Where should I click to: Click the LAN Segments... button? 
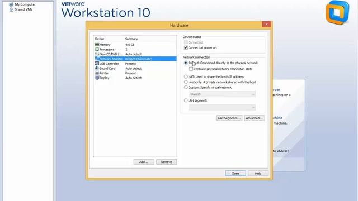click(229, 118)
